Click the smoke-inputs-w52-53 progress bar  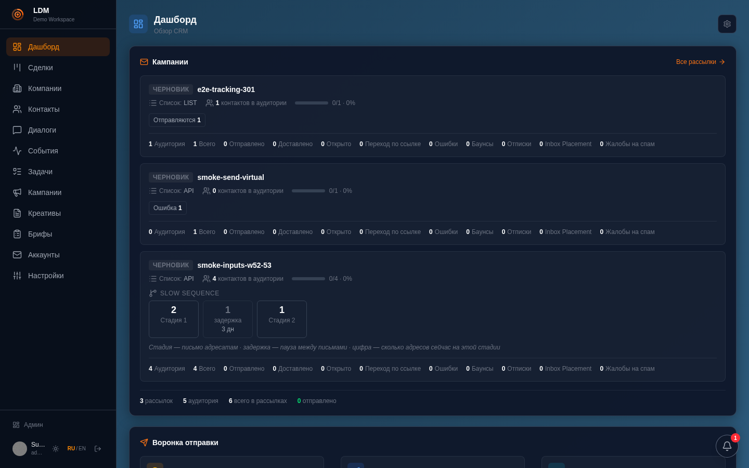[308, 279]
